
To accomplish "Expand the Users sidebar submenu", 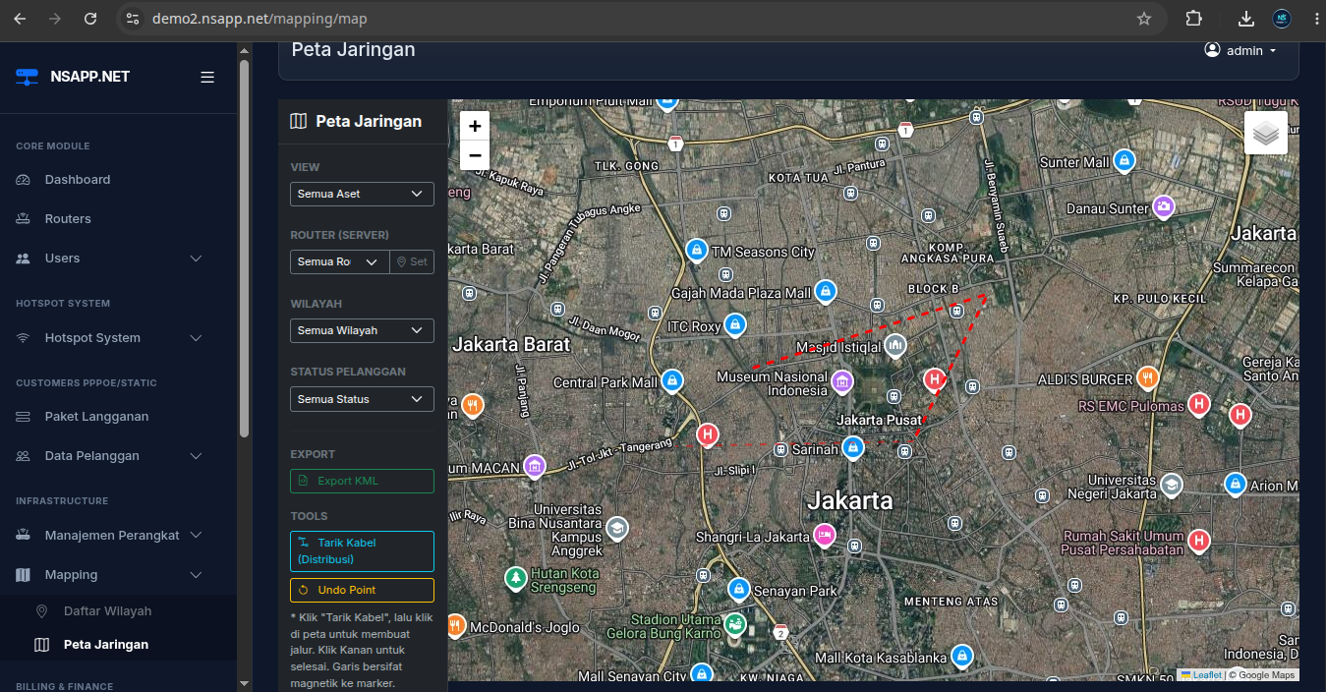I will click(x=196, y=259).
